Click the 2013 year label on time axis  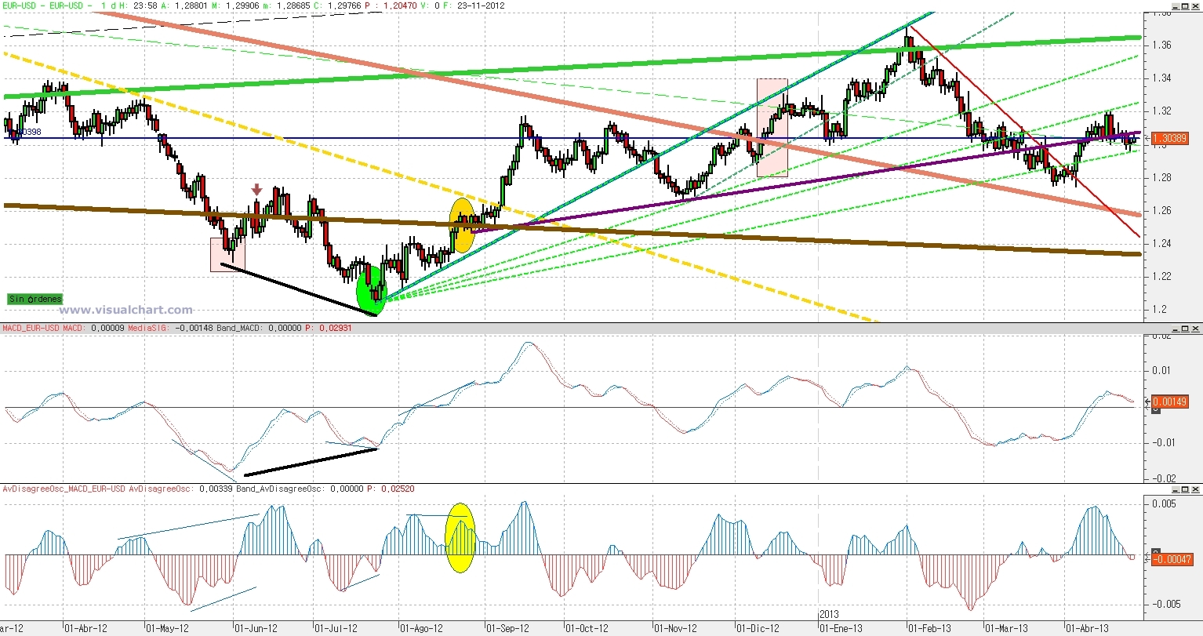(830, 615)
